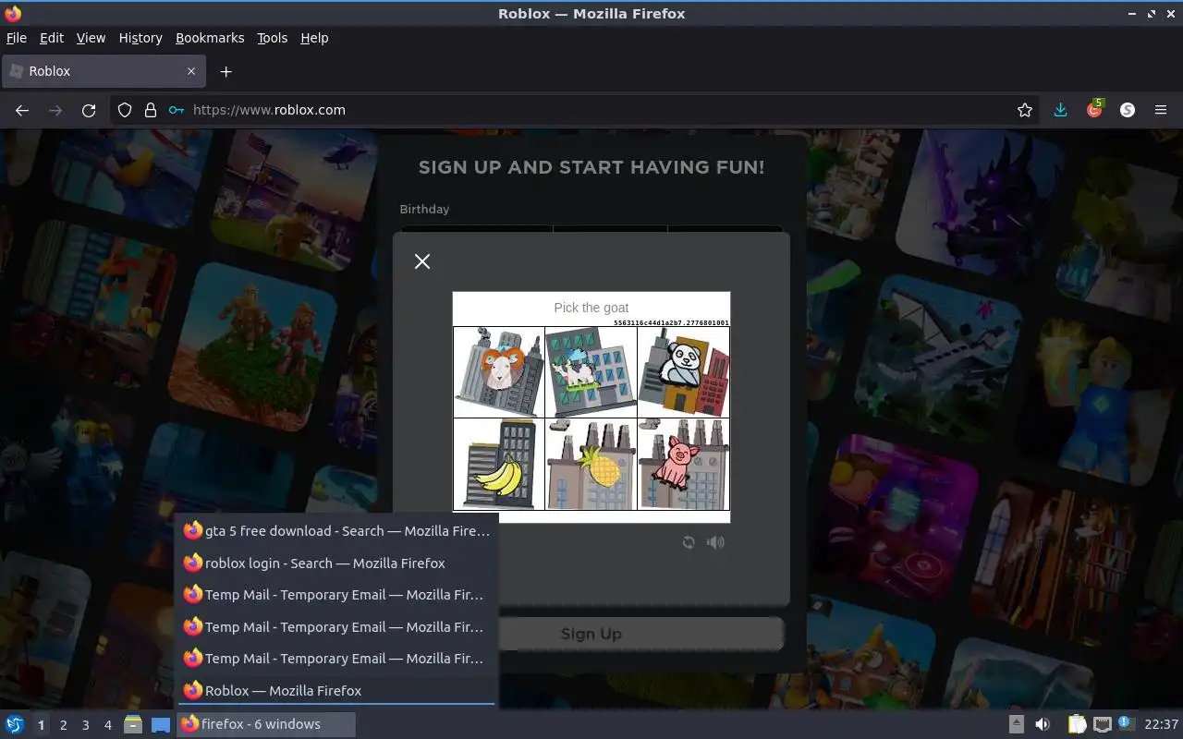Image resolution: width=1183 pixels, height=739 pixels.
Task: Click the white circular S extension icon
Action: click(x=1128, y=110)
